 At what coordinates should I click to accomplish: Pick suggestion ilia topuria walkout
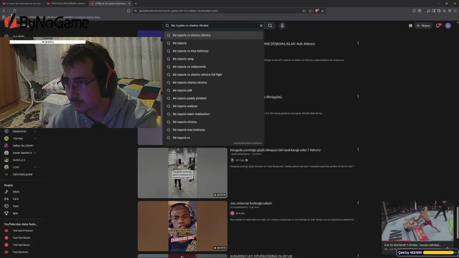coord(213,106)
